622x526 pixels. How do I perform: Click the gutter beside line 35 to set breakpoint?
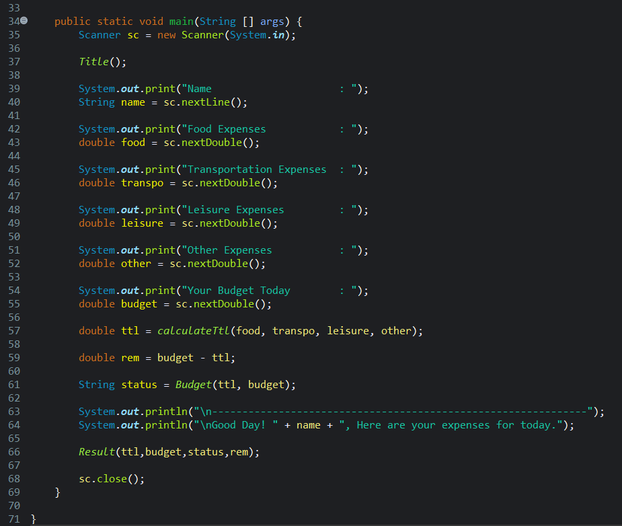point(5,34)
